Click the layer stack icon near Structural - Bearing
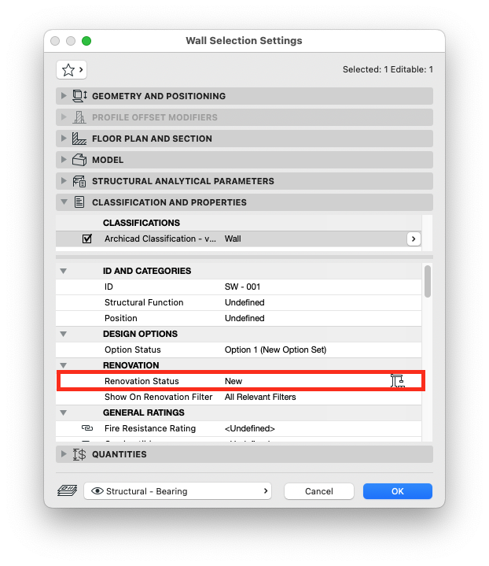The width and height of the screenshot is (489, 566). pyautogui.click(x=68, y=491)
